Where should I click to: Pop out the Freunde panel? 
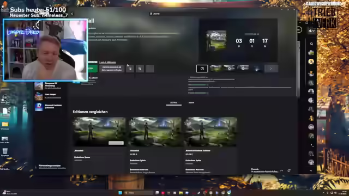click(289, 170)
